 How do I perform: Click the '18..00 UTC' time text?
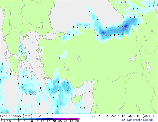click(x=131, y=116)
